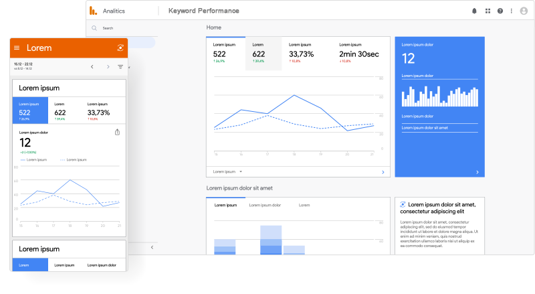Screen dimensions: 535x294
Task: Open the apps grid icon
Action: pos(488,11)
